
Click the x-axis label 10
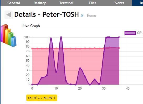click(x=56, y=89)
